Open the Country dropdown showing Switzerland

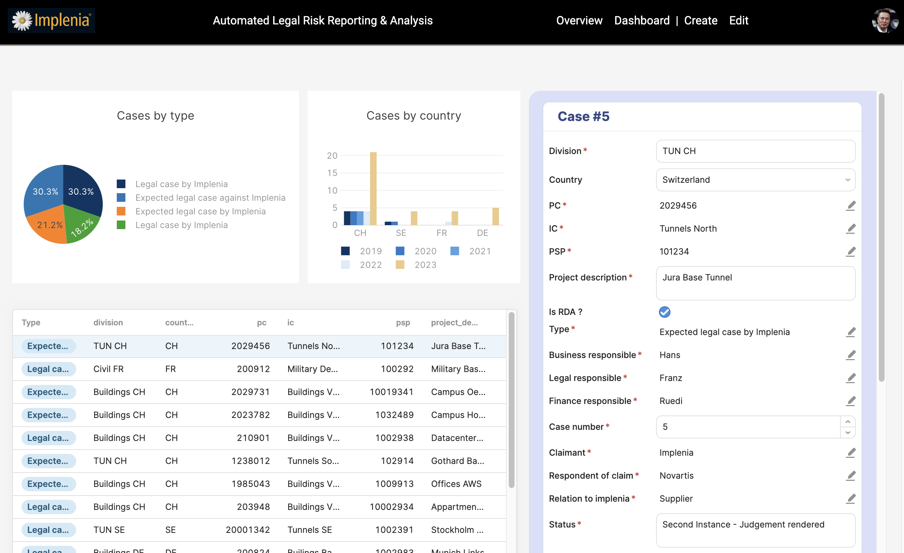[x=755, y=180]
